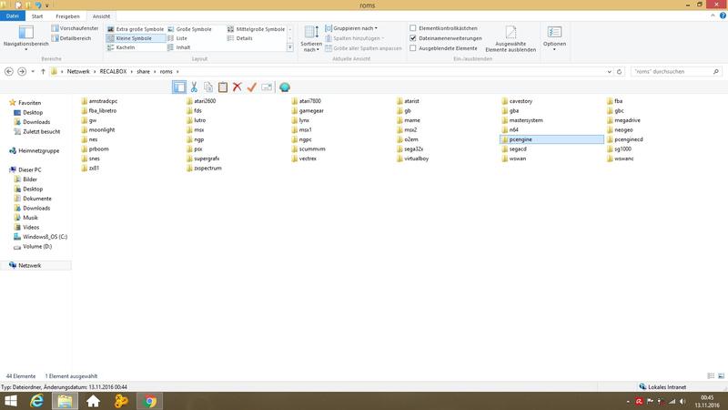Collapse the ribbon with arrow

pyautogui.click(x=713, y=15)
